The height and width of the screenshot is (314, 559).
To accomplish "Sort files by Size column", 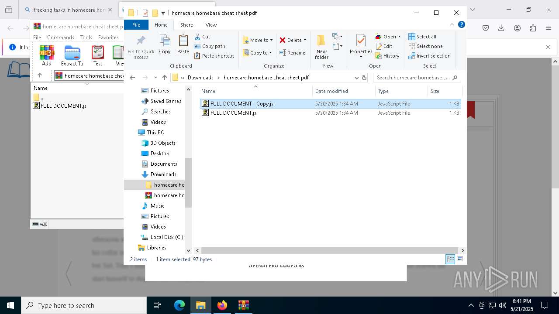I will (x=445, y=91).
